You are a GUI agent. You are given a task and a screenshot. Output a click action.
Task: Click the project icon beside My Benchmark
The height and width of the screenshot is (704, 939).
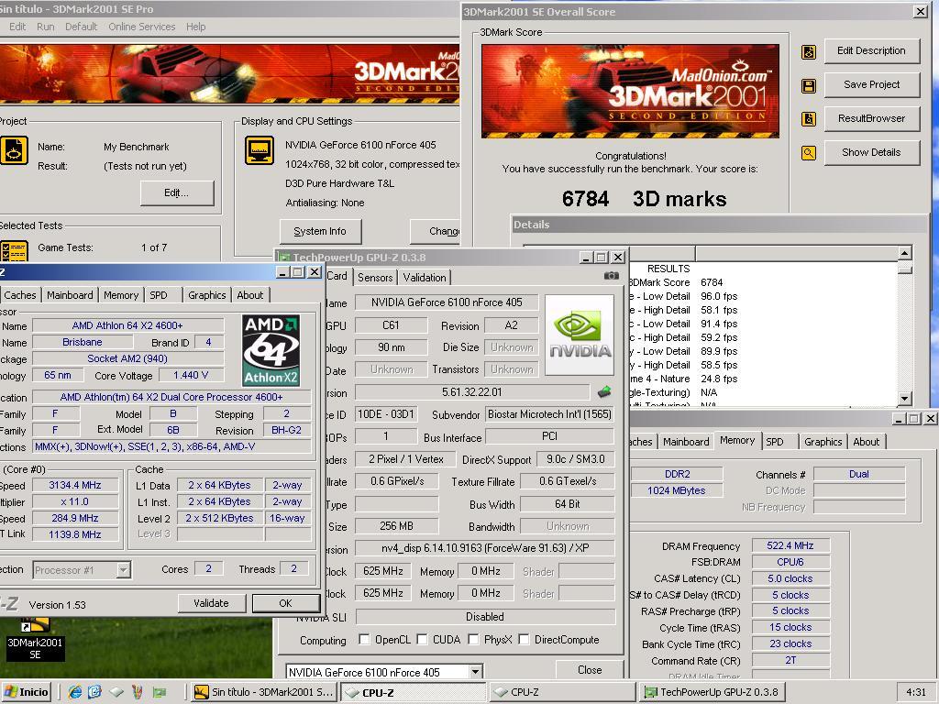point(13,150)
